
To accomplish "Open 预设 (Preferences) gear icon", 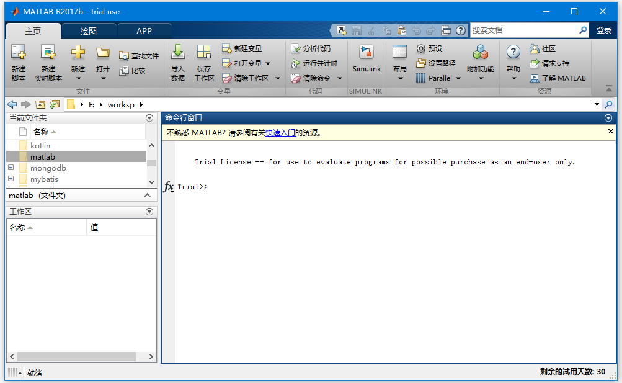I will pos(421,48).
